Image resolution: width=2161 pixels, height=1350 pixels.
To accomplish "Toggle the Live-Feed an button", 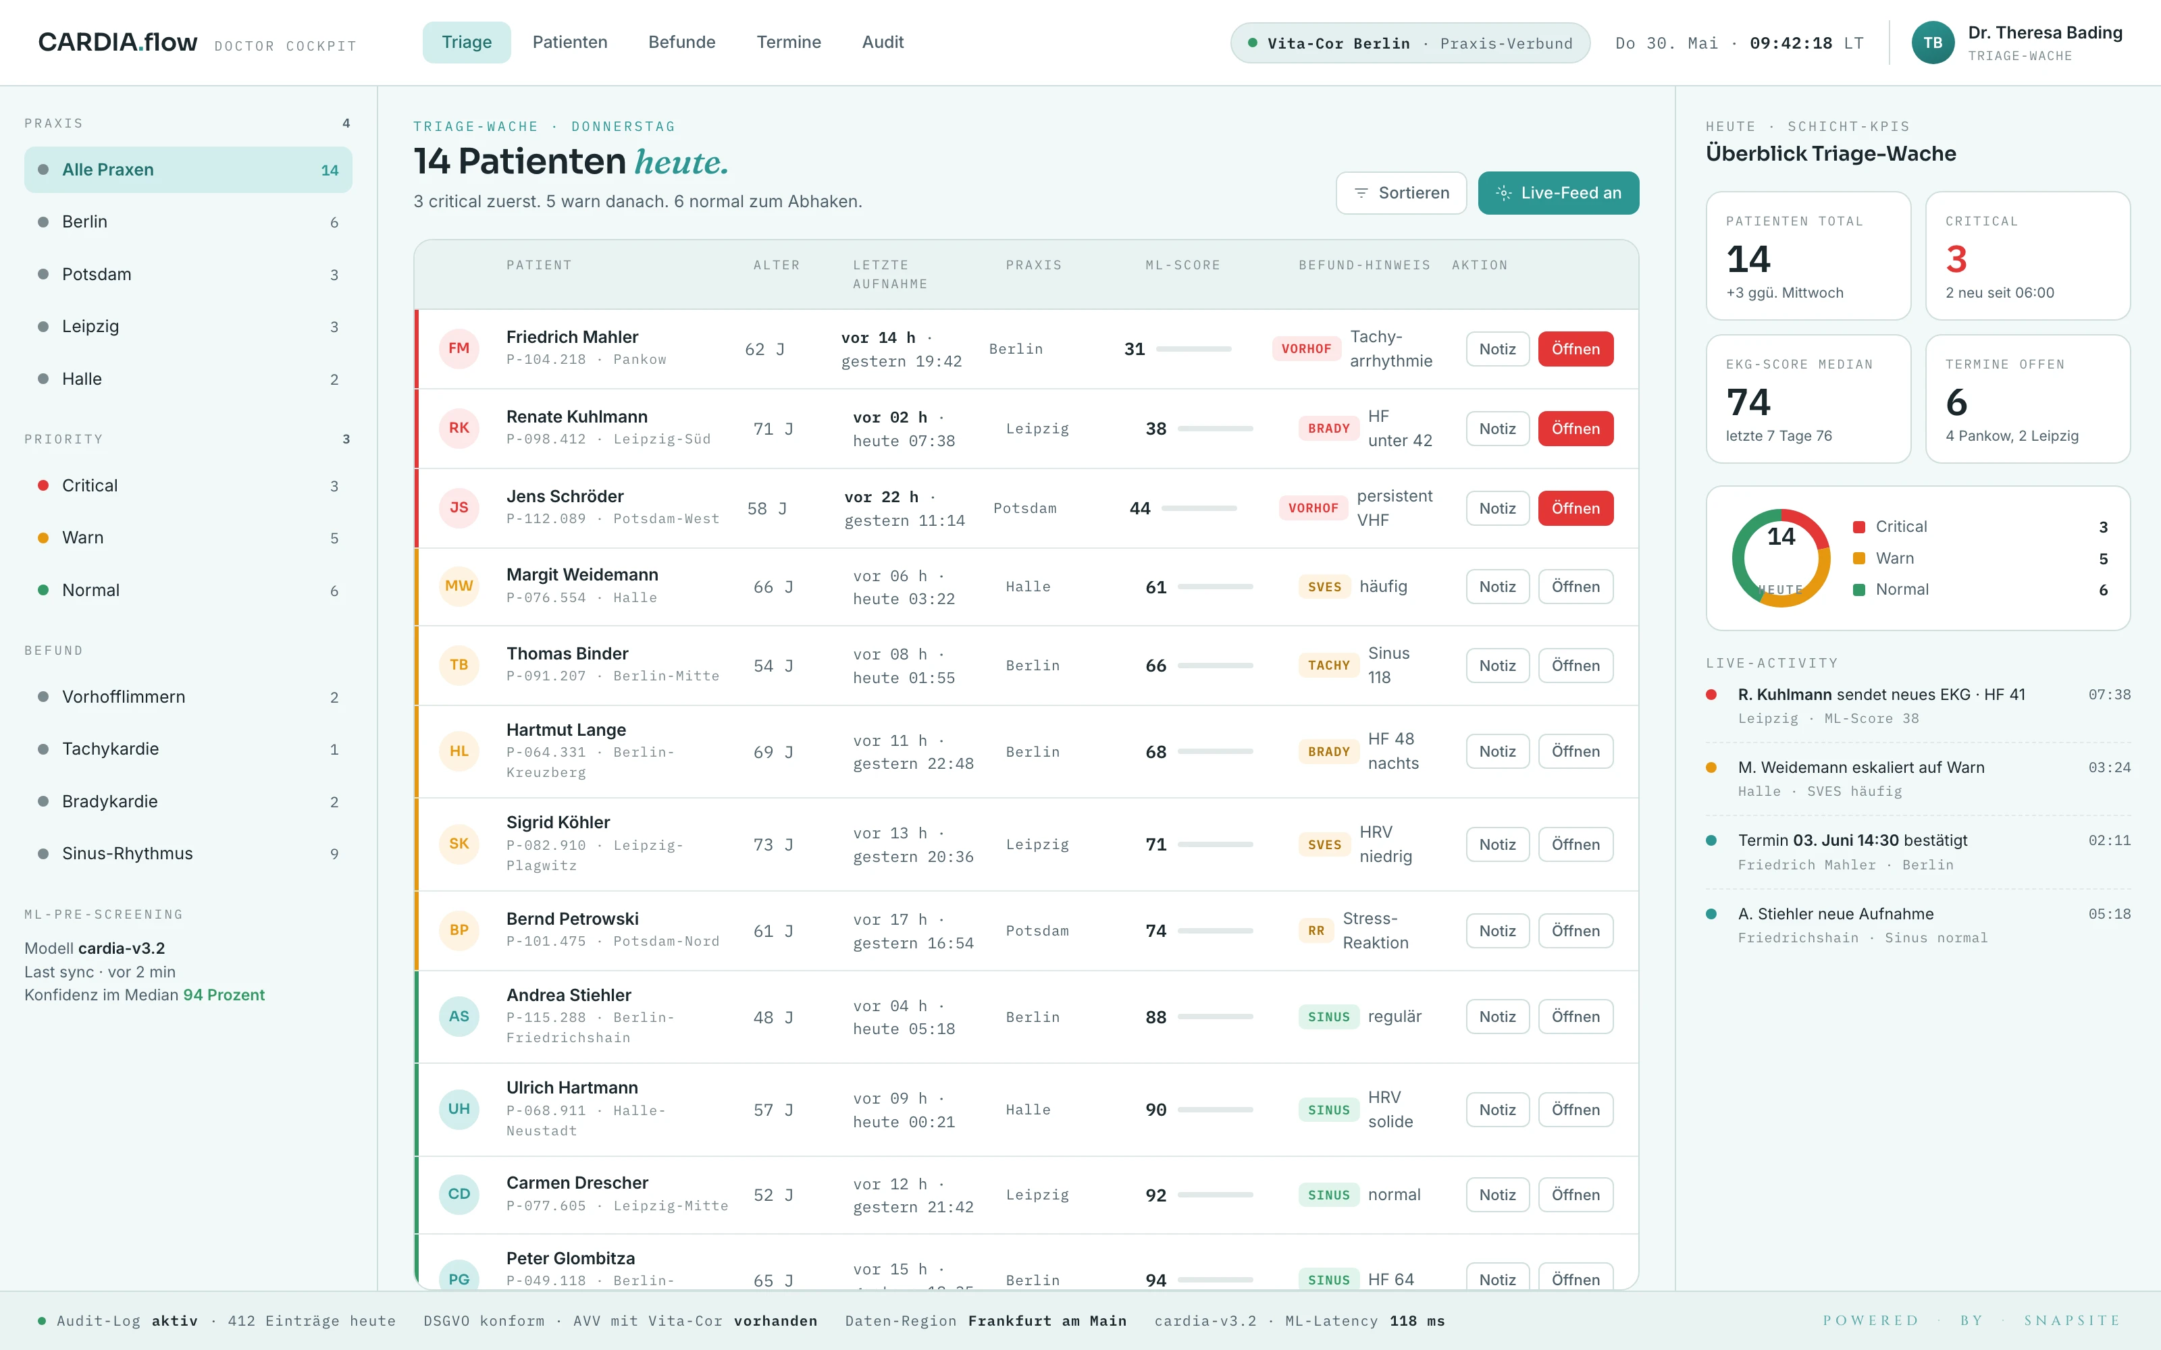I will click(x=1558, y=193).
